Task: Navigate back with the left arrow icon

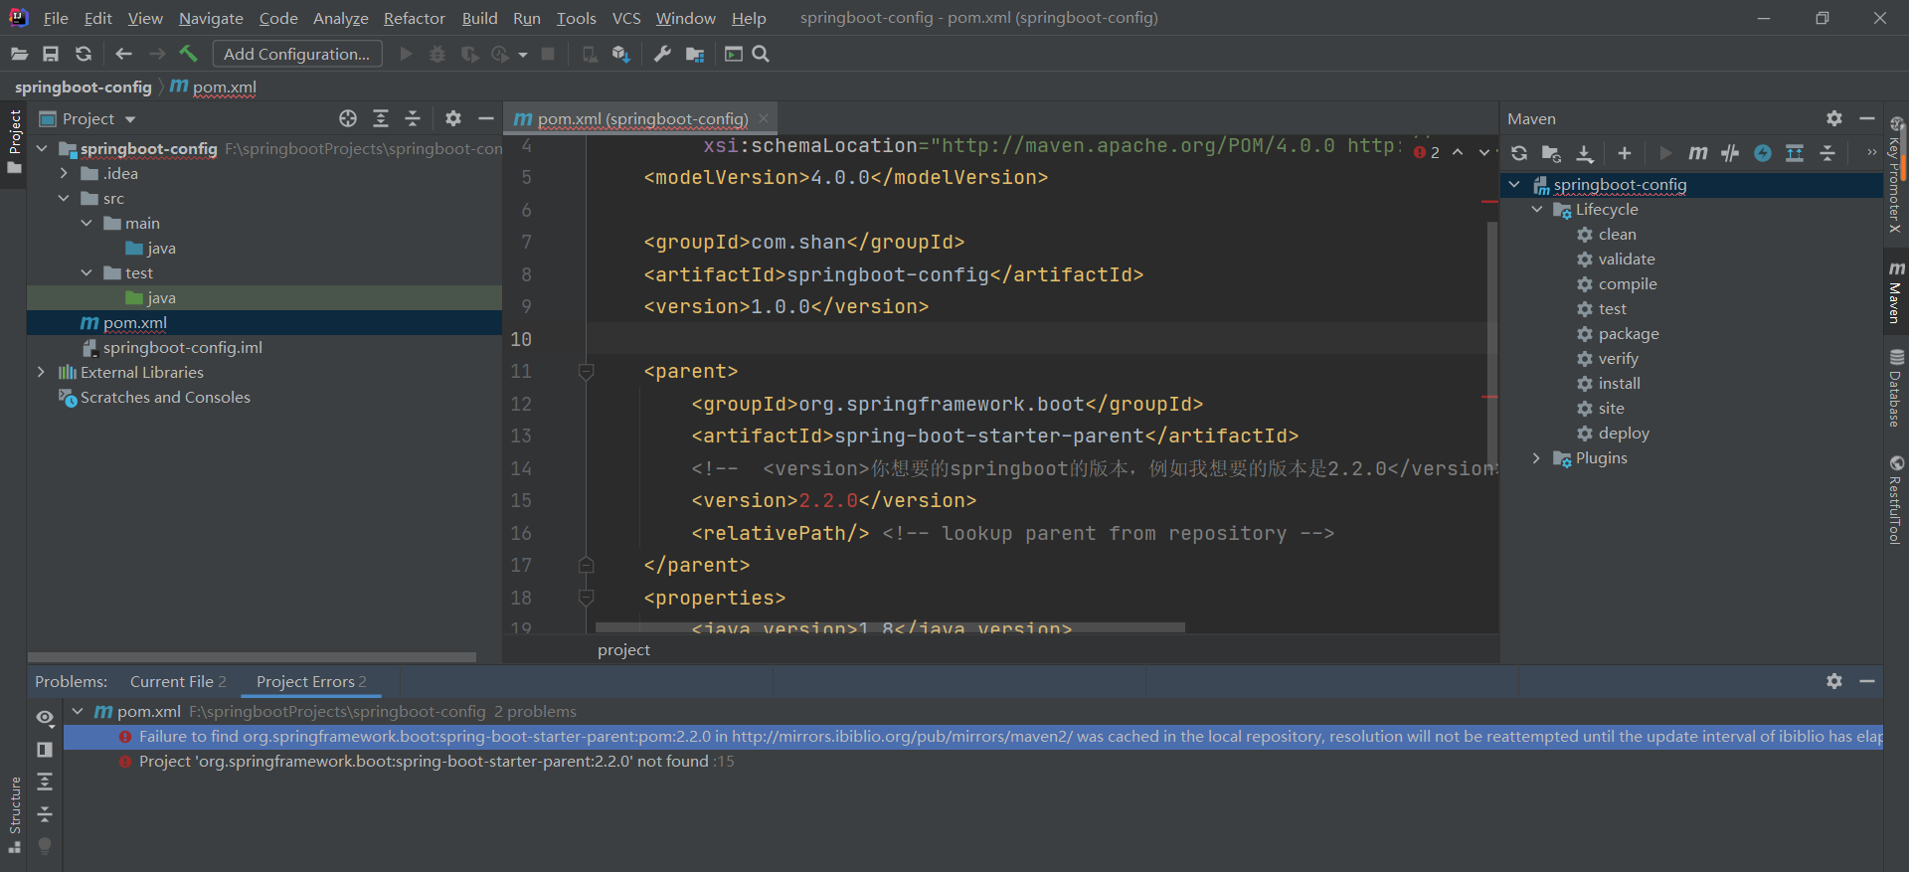Action: (x=123, y=54)
